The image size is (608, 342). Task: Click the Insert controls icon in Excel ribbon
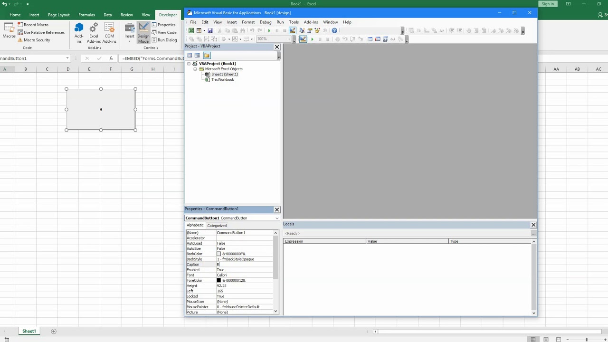129,29
